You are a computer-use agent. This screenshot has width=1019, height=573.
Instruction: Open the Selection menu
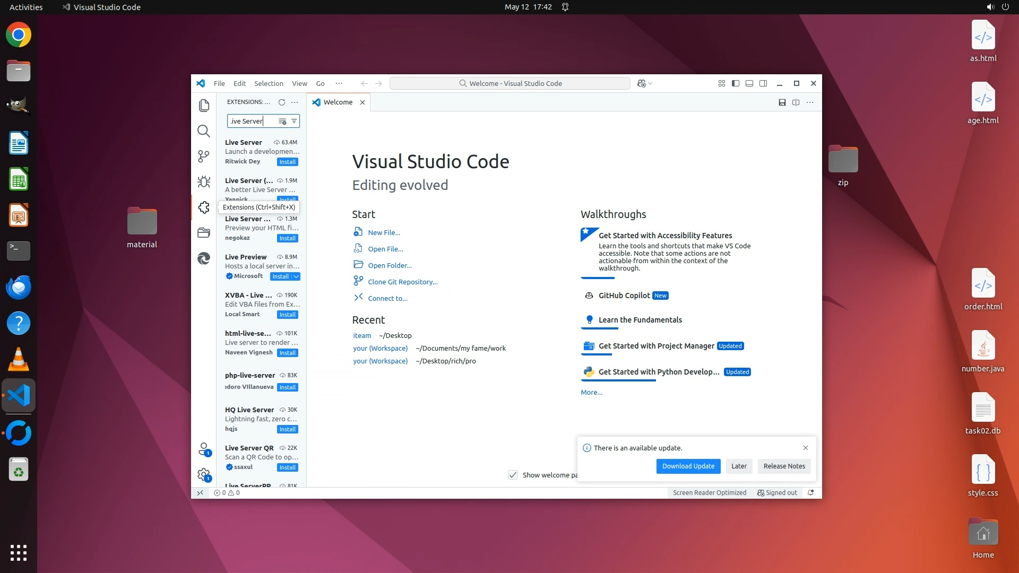(269, 83)
